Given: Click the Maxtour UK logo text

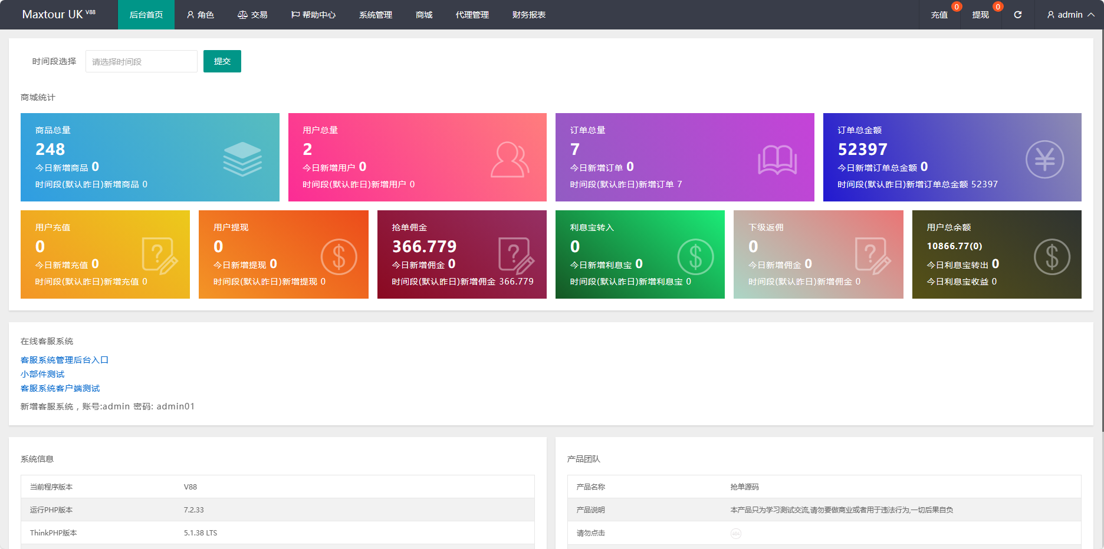Looking at the screenshot, I should coord(58,15).
